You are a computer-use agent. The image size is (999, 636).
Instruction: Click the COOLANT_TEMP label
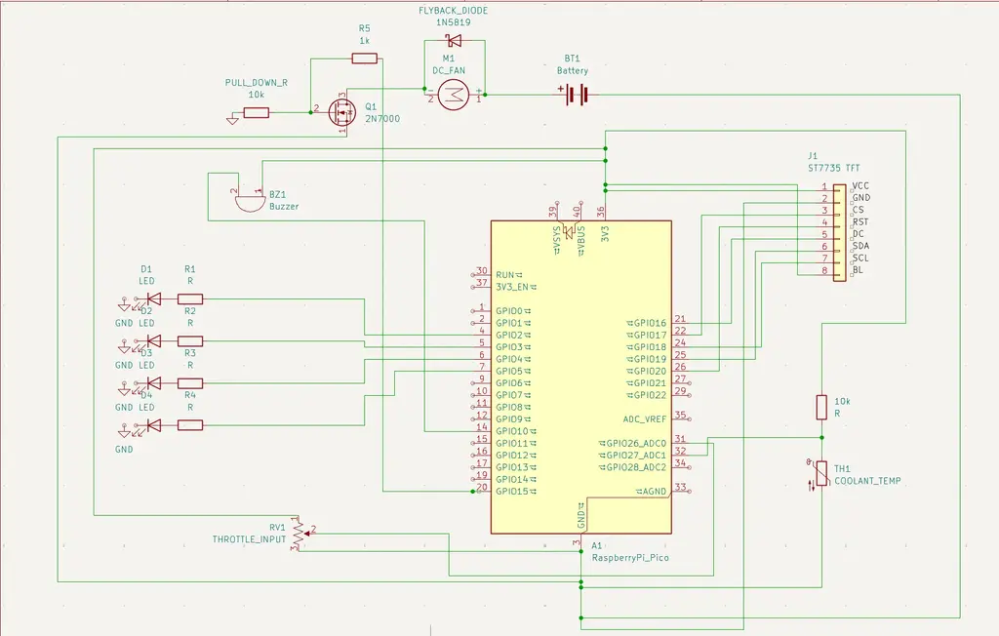point(867,481)
